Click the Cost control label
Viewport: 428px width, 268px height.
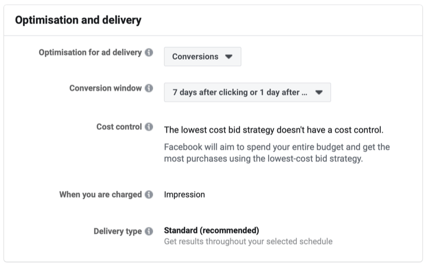click(119, 127)
